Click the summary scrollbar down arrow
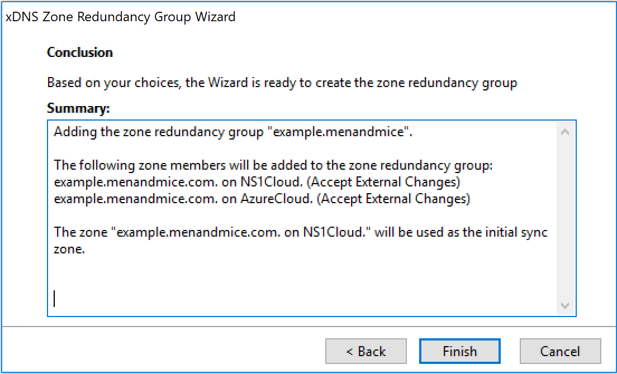Image resolution: width=617 pixels, height=374 pixels. tap(565, 305)
